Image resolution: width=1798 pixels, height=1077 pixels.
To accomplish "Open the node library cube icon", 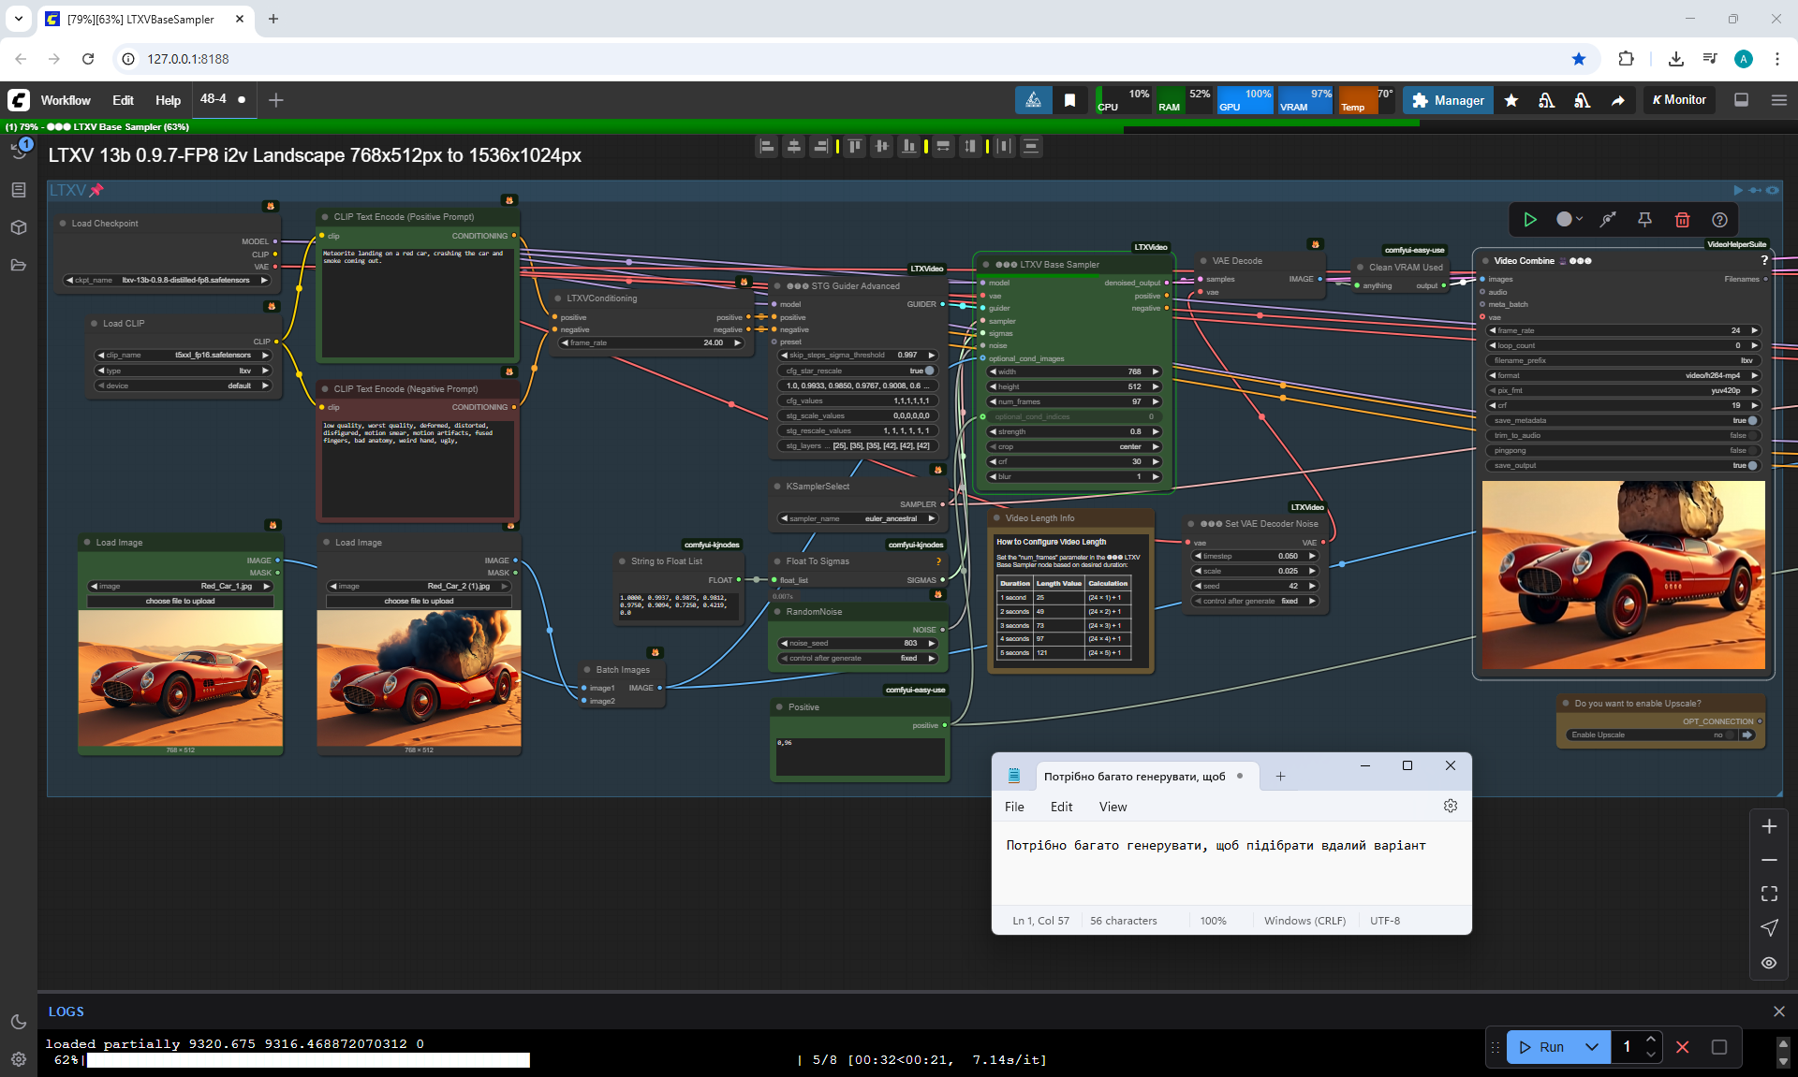I will [x=19, y=227].
